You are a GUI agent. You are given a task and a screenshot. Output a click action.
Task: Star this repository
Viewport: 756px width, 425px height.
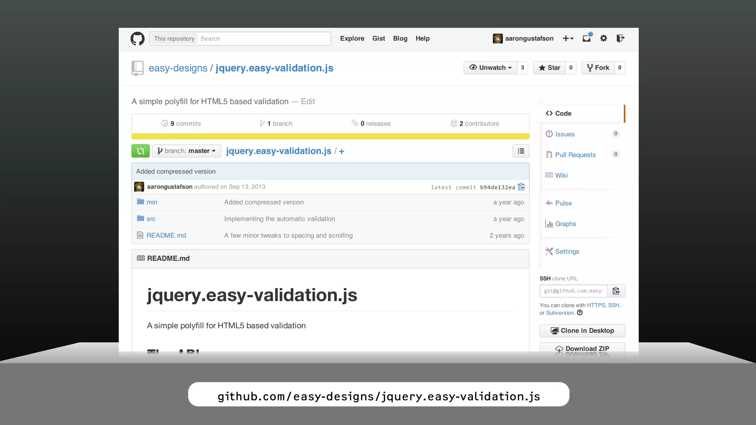(549, 68)
